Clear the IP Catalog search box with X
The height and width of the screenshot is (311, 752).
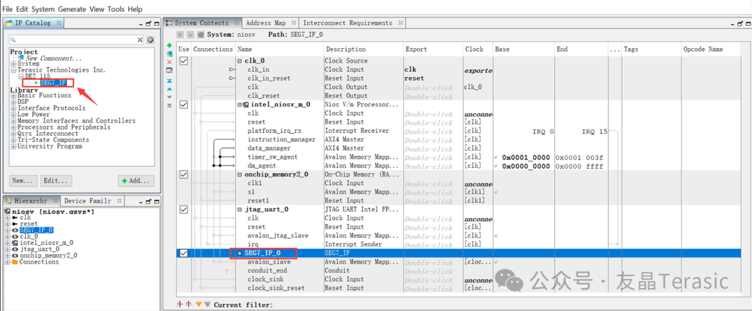(x=140, y=40)
